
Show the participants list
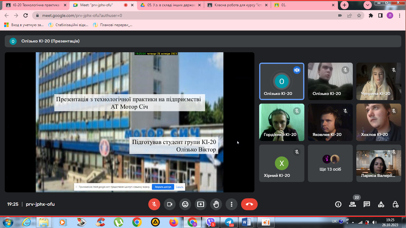click(x=353, y=204)
